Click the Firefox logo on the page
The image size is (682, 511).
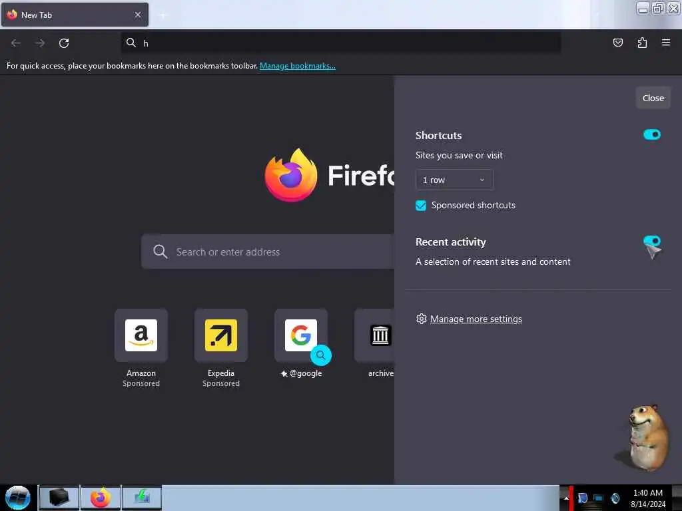pyautogui.click(x=290, y=175)
